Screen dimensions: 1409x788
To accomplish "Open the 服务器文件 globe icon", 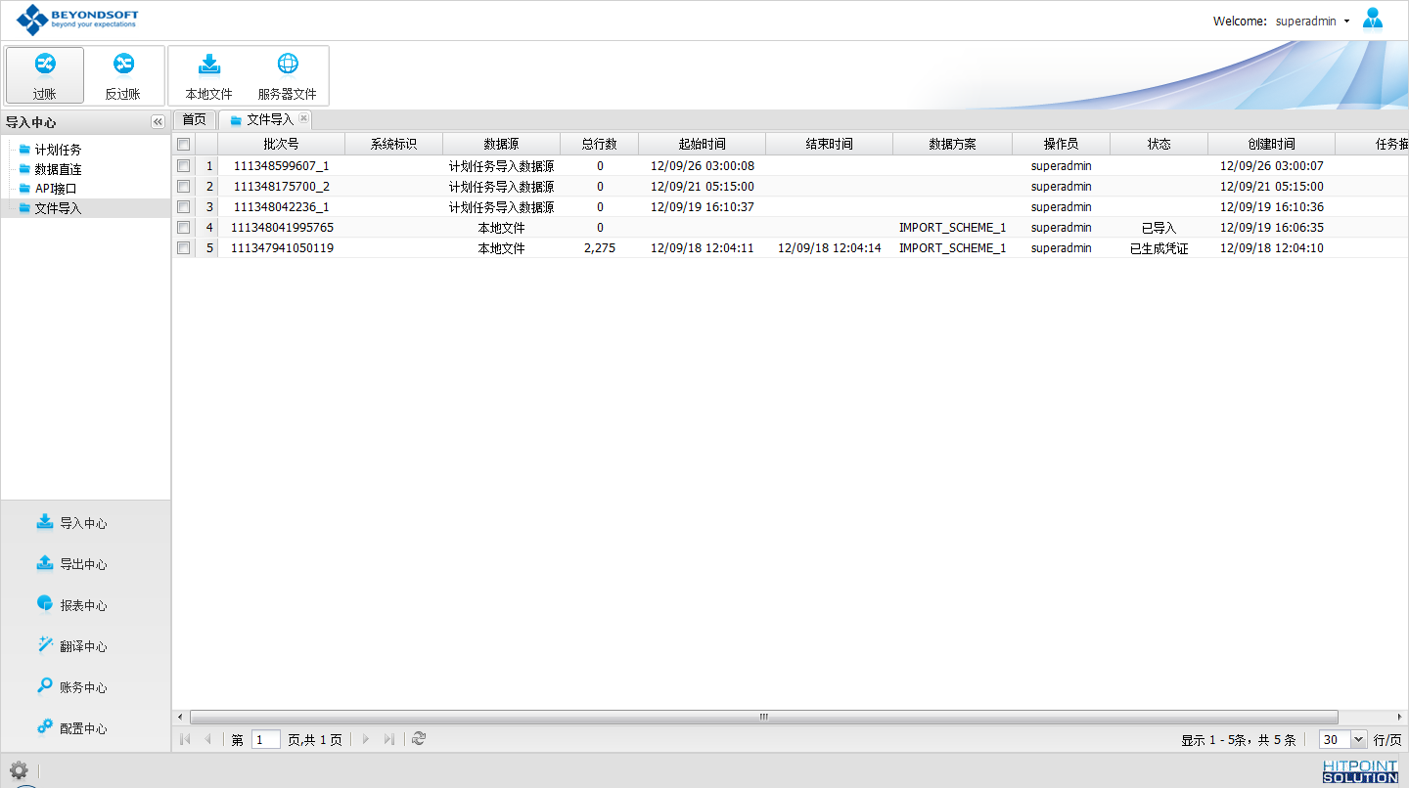I will click(x=288, y=66).
